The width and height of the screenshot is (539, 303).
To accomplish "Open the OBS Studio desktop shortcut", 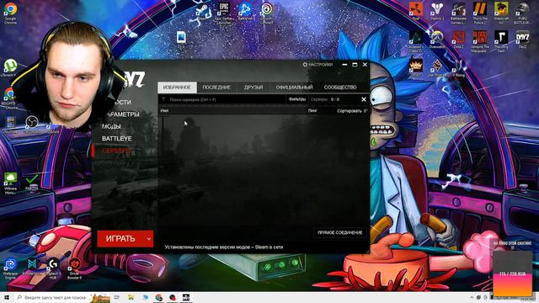I will click(x=32, y=125).
